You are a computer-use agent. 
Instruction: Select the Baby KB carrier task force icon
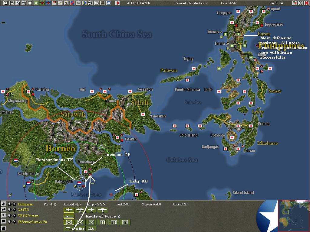tap(111, 195)
